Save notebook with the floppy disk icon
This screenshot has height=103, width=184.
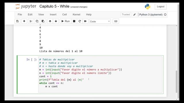click(18, 21)
